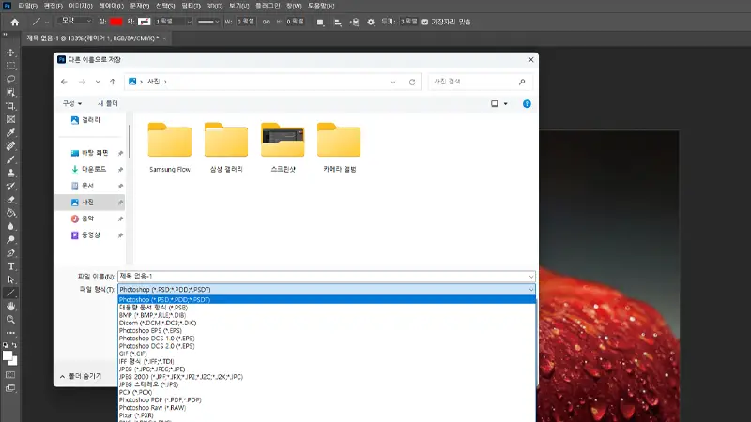The height and width of the screenshot is (422, 751).
Task: Refresh the folder view
Action: (x=412, y=82)
